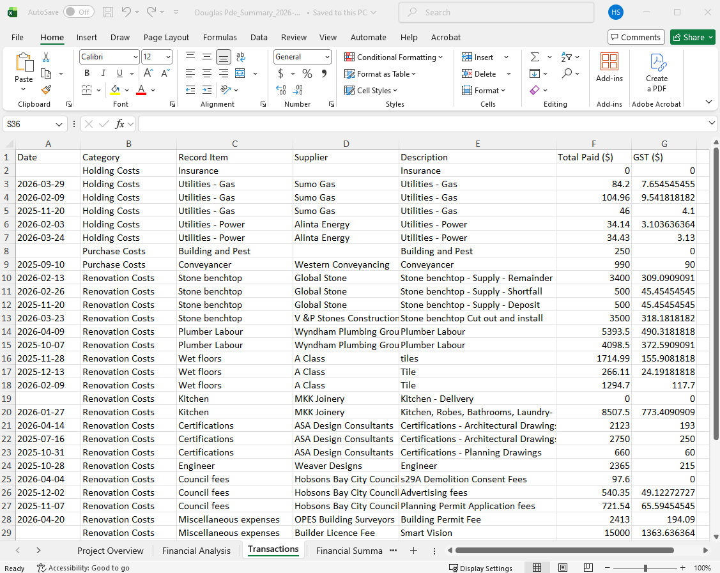Viewport: 720px width, 573px height.
Task: Click the Save icon in title bar
Action: [108, 12]
